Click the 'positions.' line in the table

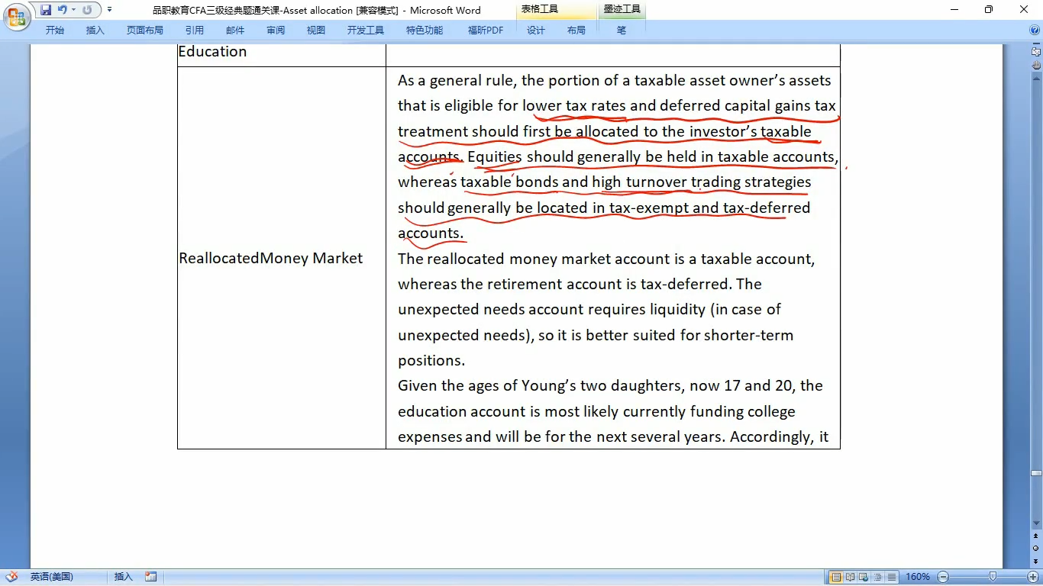[431, 360]
